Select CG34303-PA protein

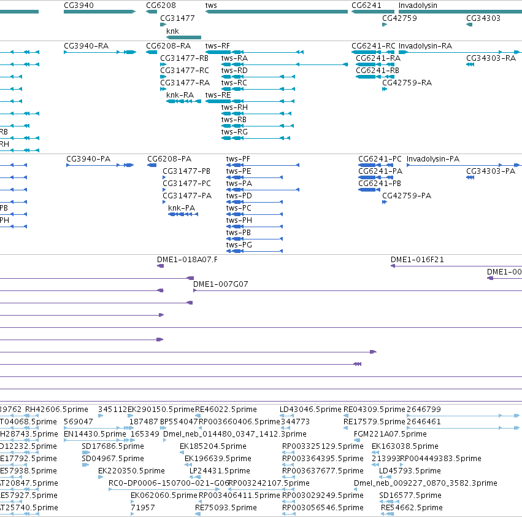coord(491,171)
